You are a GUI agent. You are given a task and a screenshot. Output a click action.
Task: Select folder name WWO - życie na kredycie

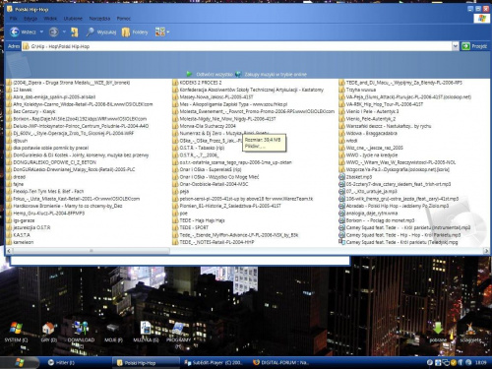coord(372,155)
